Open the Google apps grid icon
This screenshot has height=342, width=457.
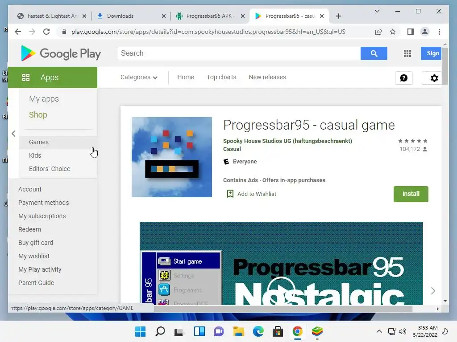(407, 53)
